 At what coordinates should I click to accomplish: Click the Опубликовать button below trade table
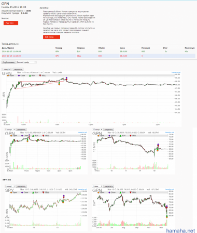coord(8,62)
